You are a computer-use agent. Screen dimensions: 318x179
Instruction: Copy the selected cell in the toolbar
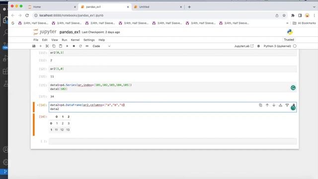pos(54,46)
